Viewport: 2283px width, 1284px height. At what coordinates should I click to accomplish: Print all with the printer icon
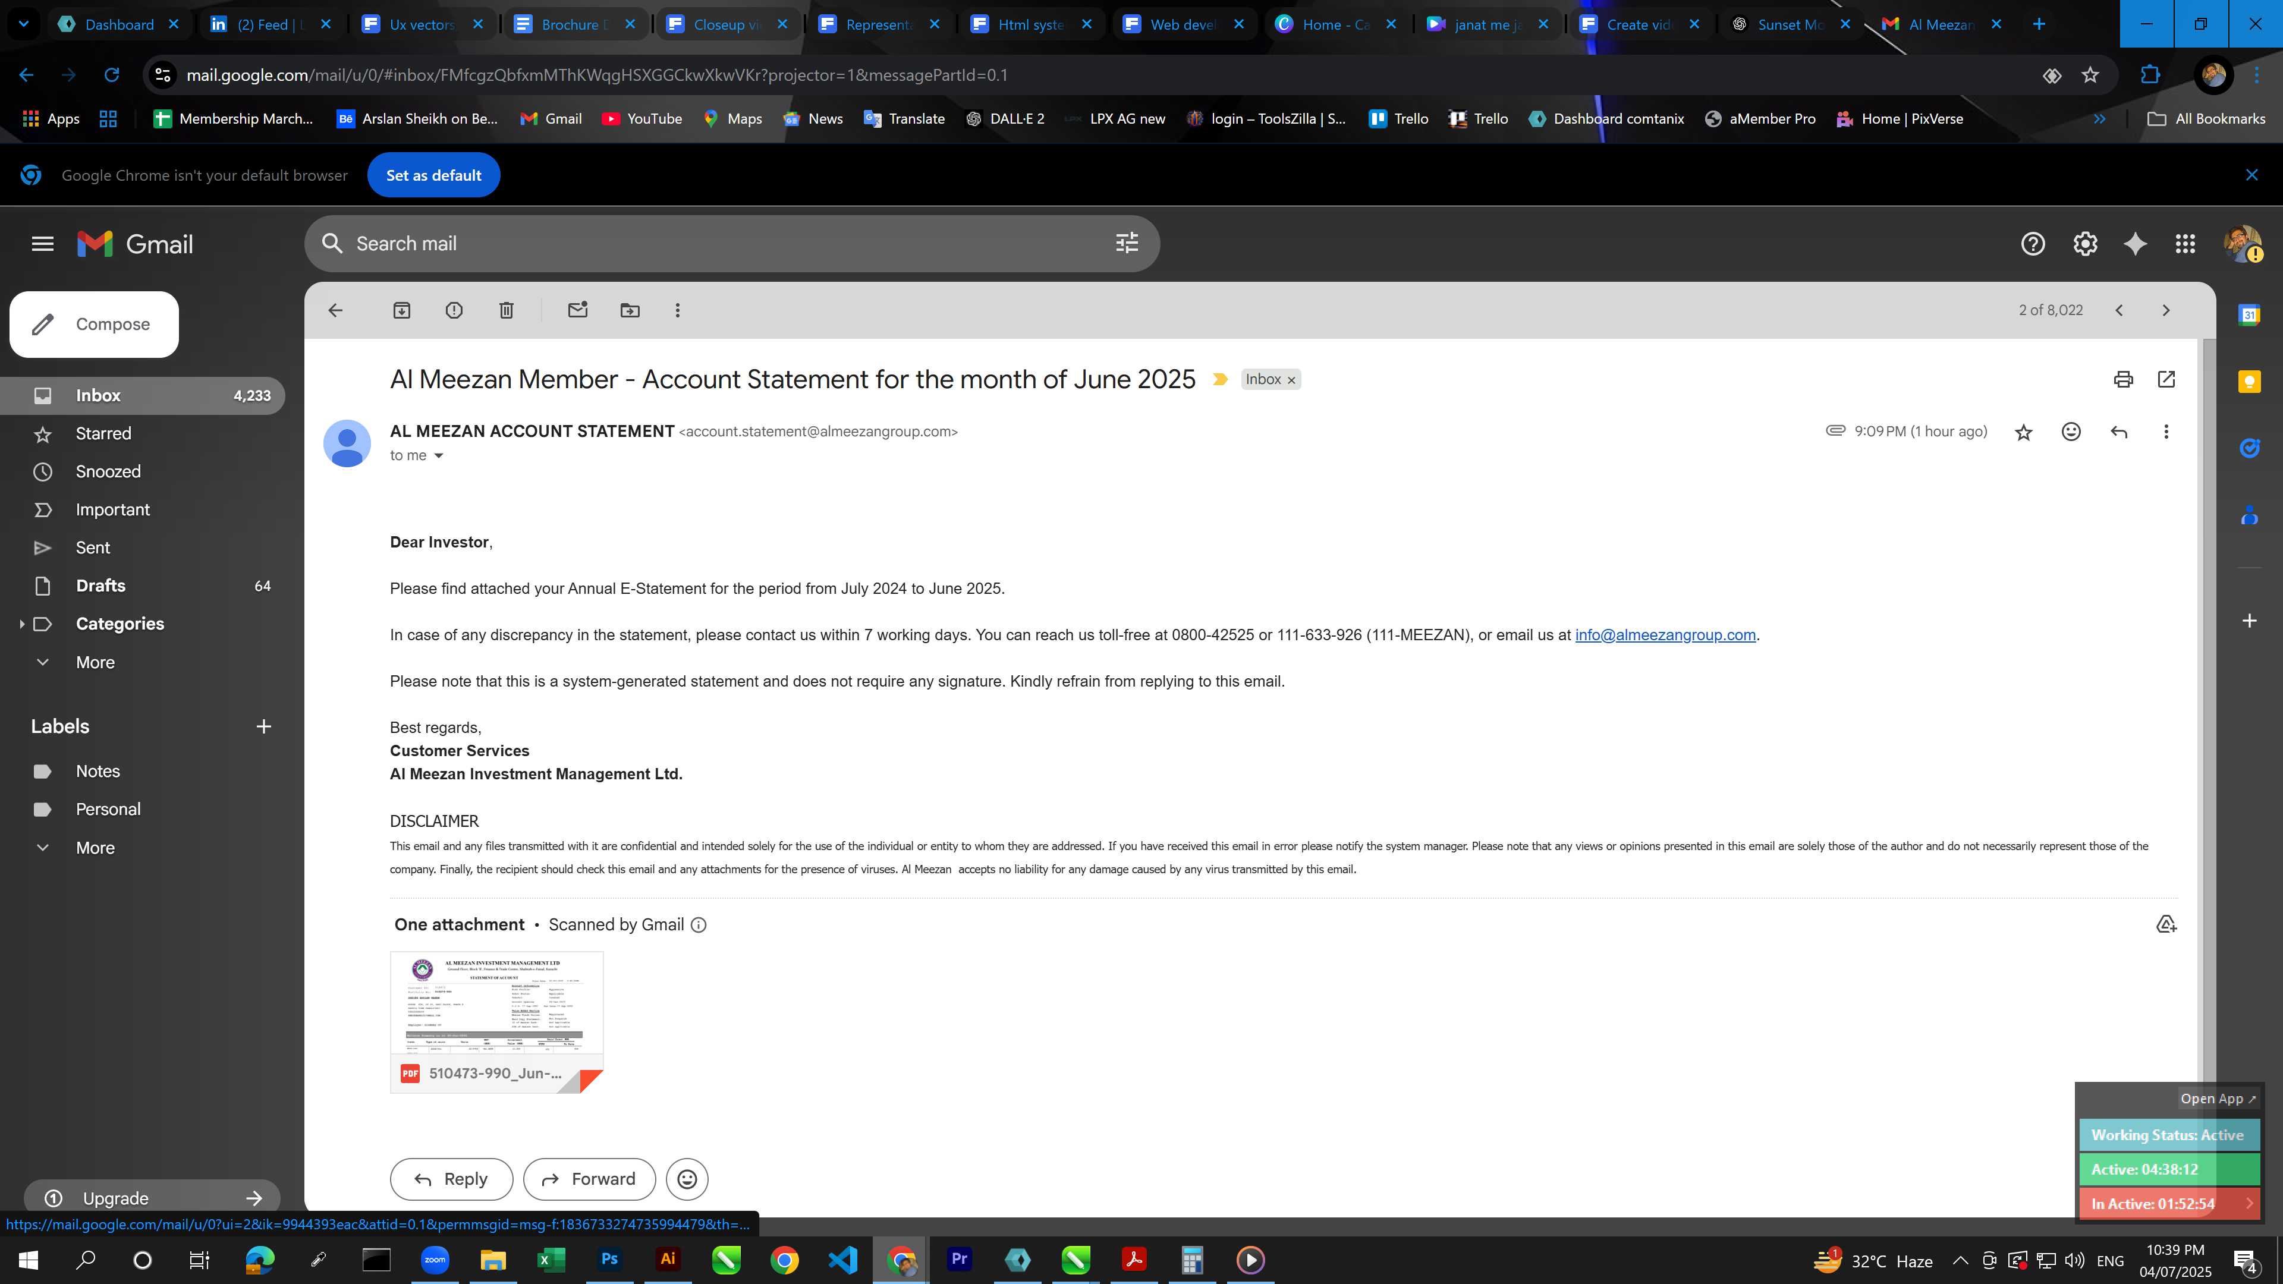pyautogui.click(x=2124, y=379)
